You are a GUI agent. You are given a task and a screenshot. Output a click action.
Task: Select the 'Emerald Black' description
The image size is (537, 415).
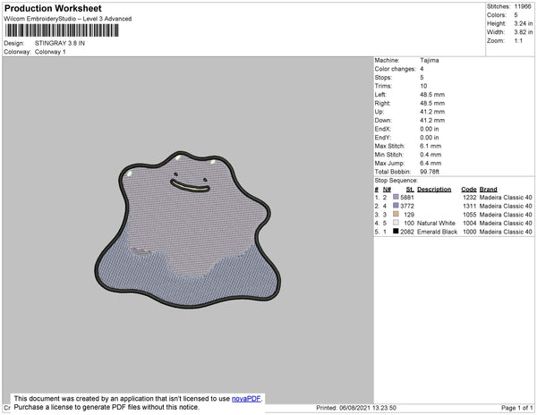point(437,232)
